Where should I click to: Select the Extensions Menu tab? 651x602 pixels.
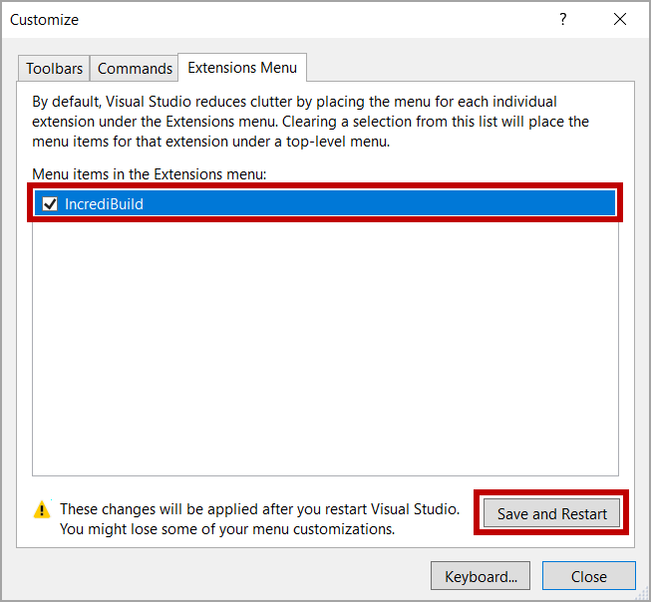(x=242, y=68)
